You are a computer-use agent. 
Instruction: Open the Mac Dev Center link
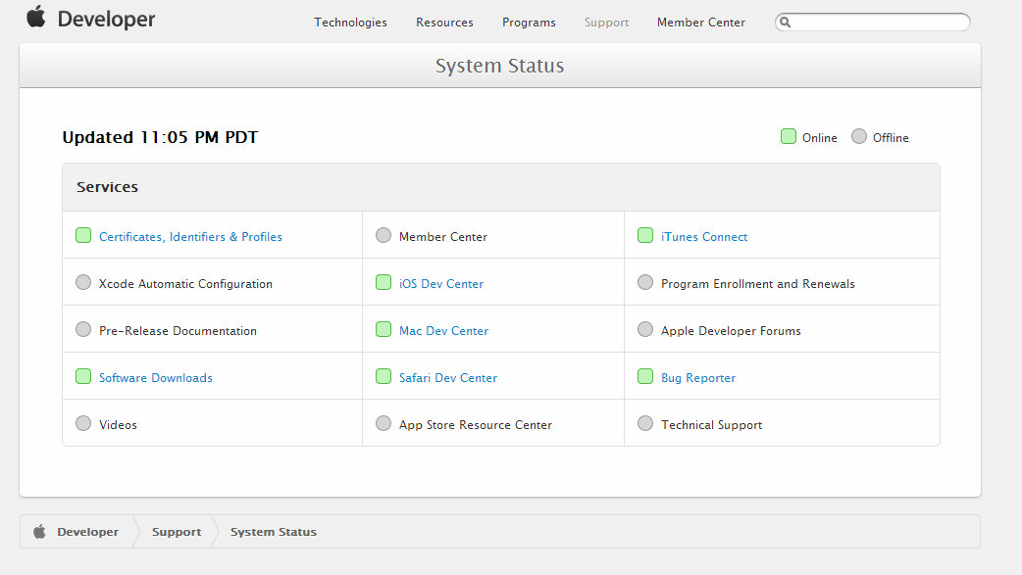tap(443, 331)
